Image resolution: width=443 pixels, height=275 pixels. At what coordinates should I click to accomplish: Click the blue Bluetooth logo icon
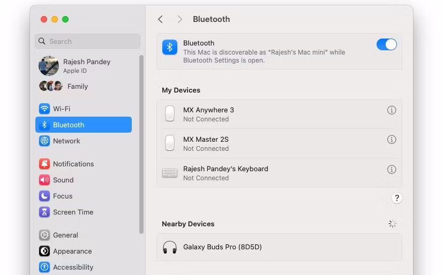pyautogui.click(x=170, y=47)
